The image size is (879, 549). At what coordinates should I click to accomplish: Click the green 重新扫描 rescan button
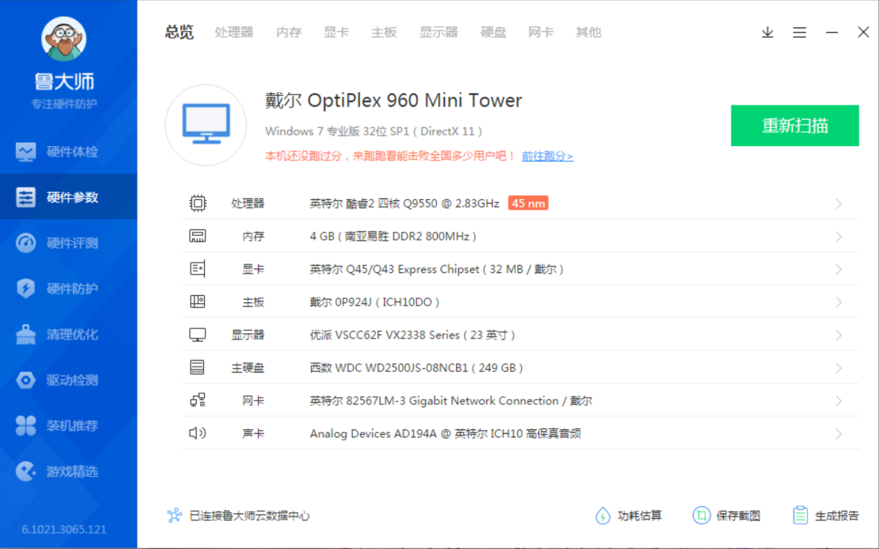pos(795,126)
